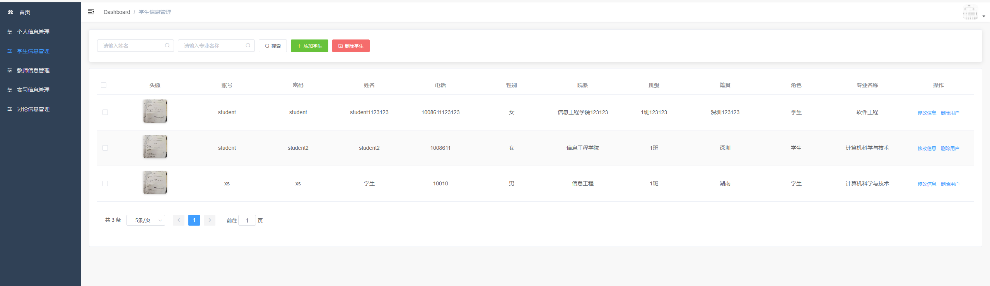
Task: Click the 请输入姓名 input field
Action: point(131,46)
